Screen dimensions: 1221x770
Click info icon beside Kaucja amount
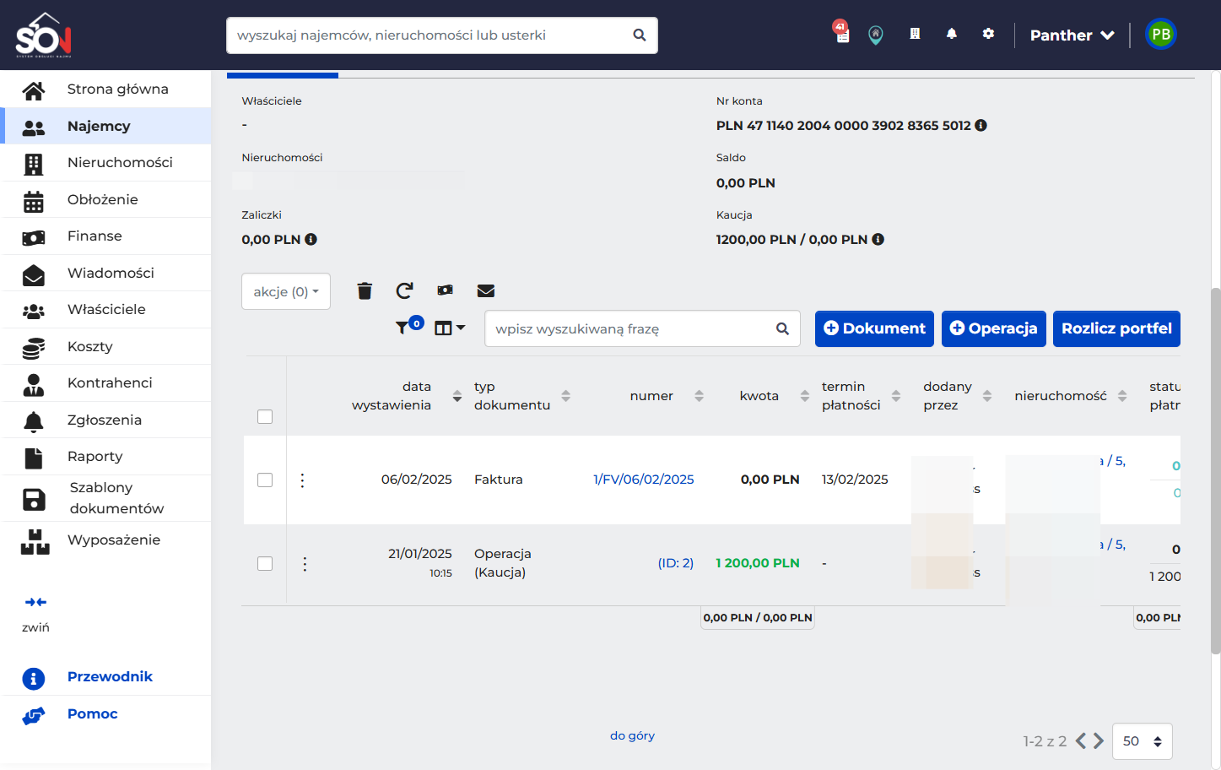pyautogui.click(x=878, y=240)
